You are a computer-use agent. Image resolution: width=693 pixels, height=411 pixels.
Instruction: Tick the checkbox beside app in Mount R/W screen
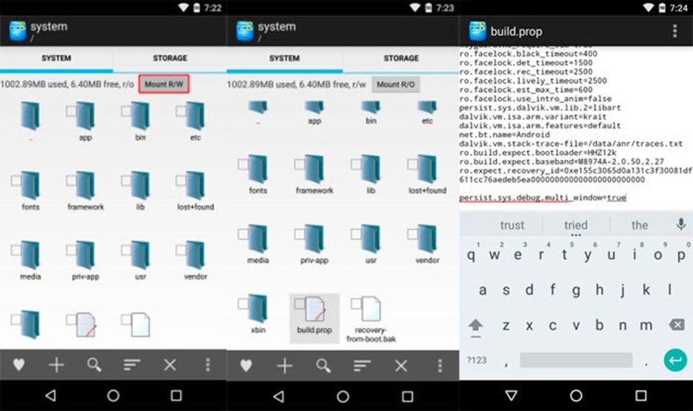point(70,111)
